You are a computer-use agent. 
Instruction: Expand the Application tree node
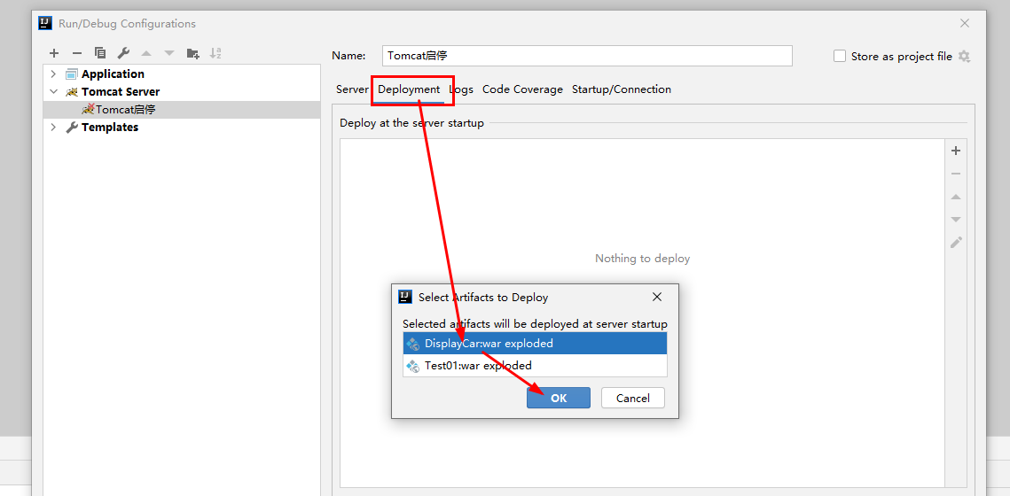coord(53,74)
